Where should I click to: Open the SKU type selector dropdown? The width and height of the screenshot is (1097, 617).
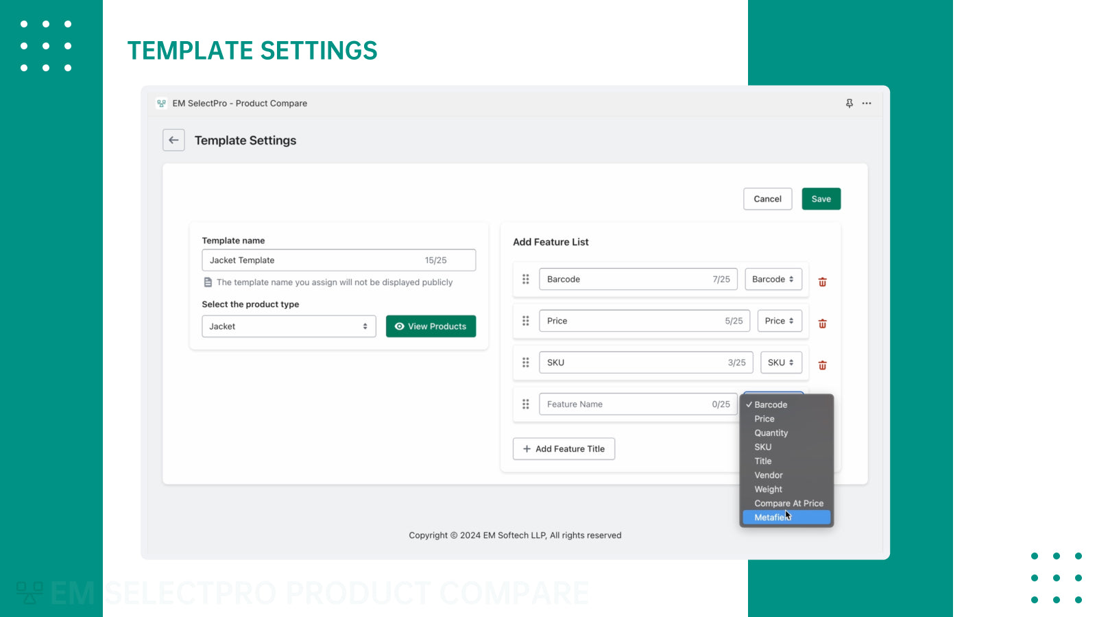tap(780, 363)
